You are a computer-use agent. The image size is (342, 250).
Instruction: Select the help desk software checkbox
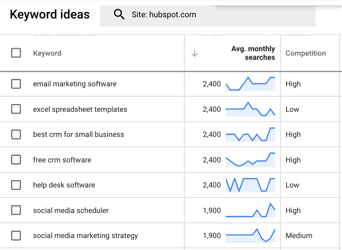click(x=16, y=185)
